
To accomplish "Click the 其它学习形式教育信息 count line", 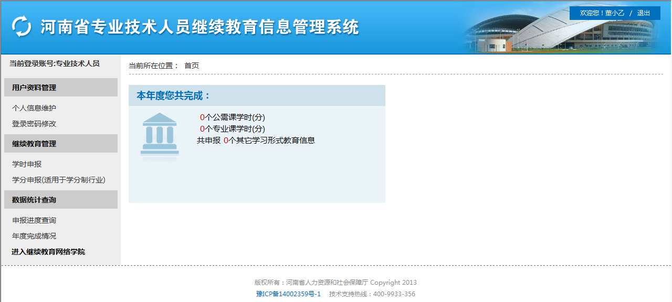I will (256, 141).
